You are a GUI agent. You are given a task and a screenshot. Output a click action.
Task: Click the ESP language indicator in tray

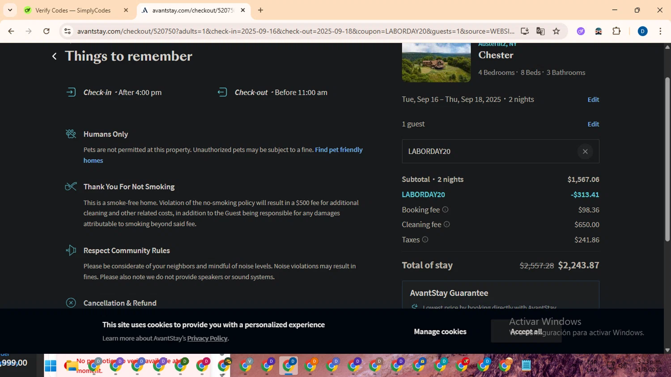[592, 366]
